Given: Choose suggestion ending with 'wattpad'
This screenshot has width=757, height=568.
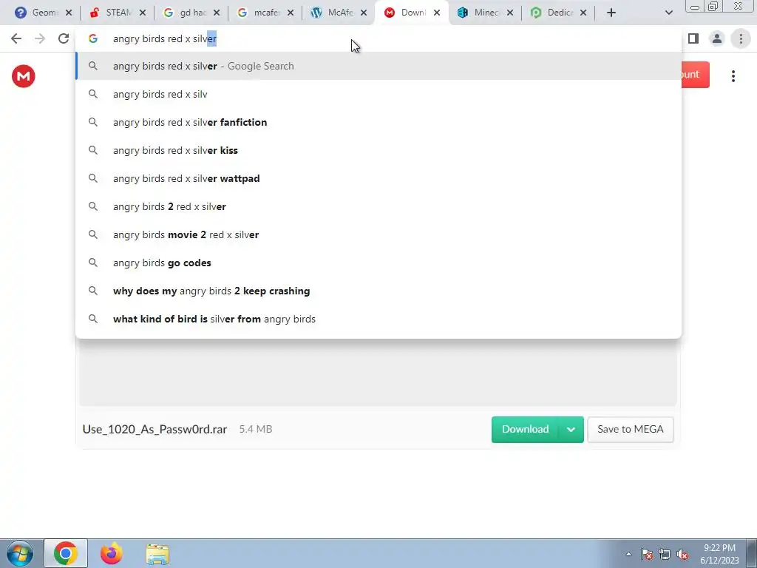Looking at the screenshot, I should pos(379,178).
